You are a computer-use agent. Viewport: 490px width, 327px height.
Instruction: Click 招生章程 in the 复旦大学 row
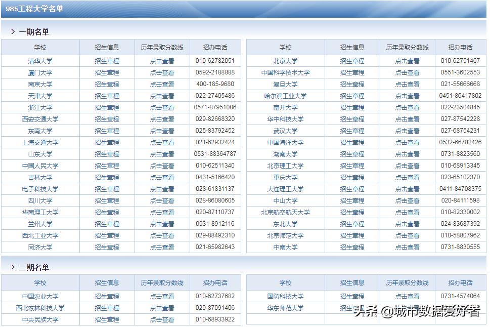pos(352,84)
